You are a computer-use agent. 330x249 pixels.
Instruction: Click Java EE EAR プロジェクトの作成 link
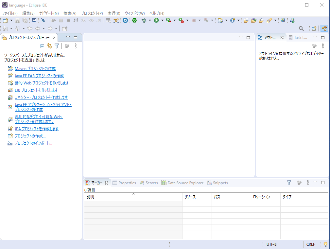(39, 76)
